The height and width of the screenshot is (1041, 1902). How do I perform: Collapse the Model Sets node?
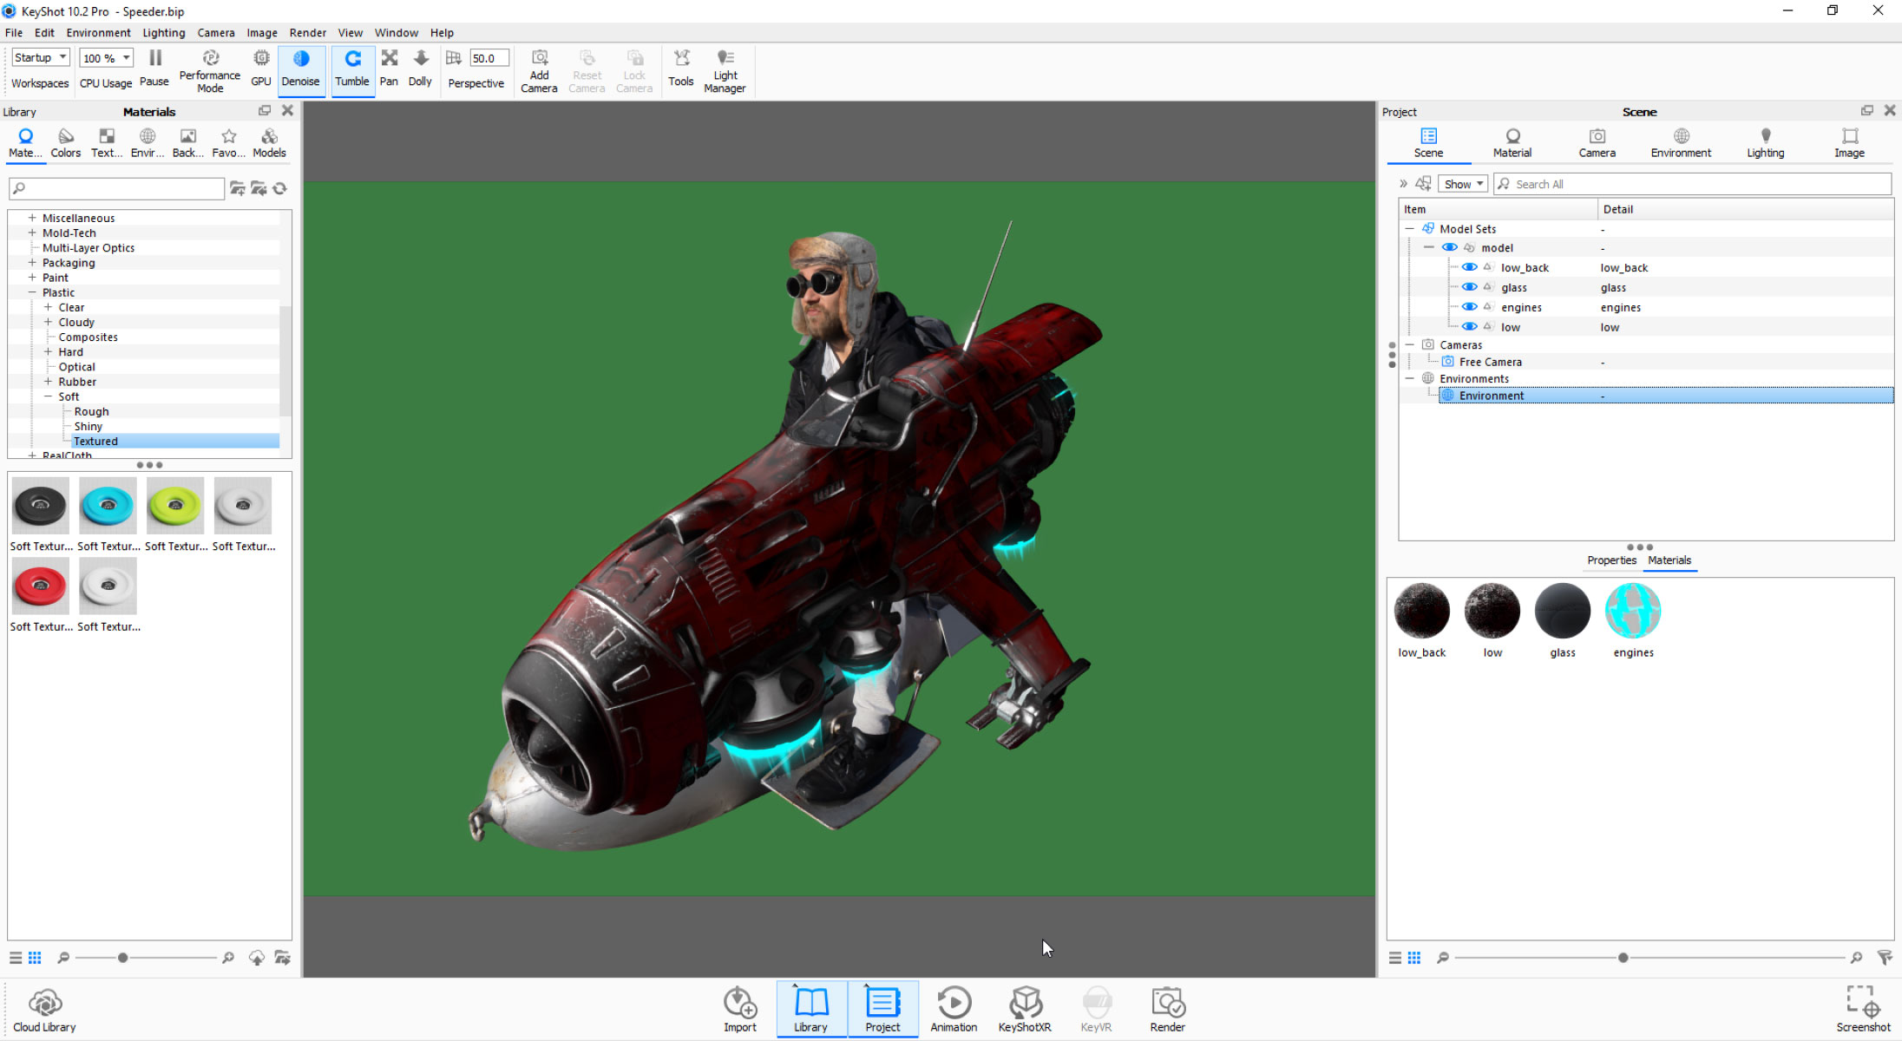click(1410, 229)
